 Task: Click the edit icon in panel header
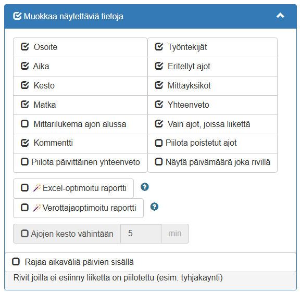pyautogui.click(x=17, y=16)
